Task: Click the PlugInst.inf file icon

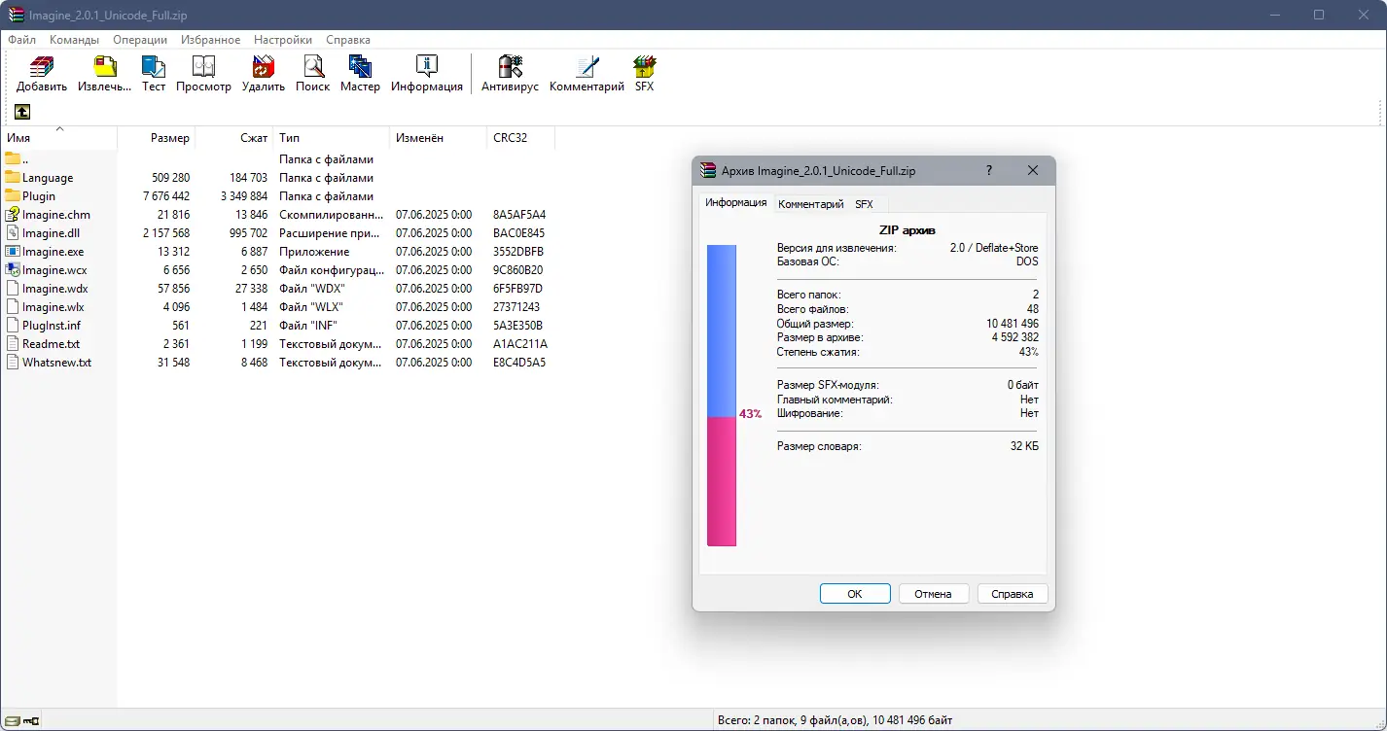Action: tap(13, 325)
